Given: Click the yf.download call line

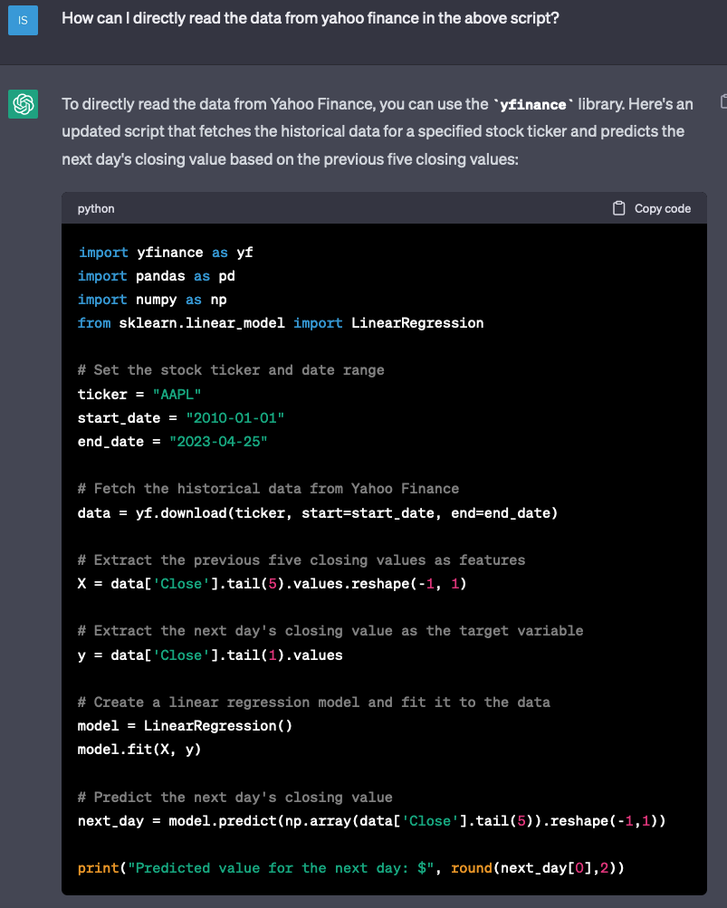Looking at the screenshot, I should pos(318,513).
